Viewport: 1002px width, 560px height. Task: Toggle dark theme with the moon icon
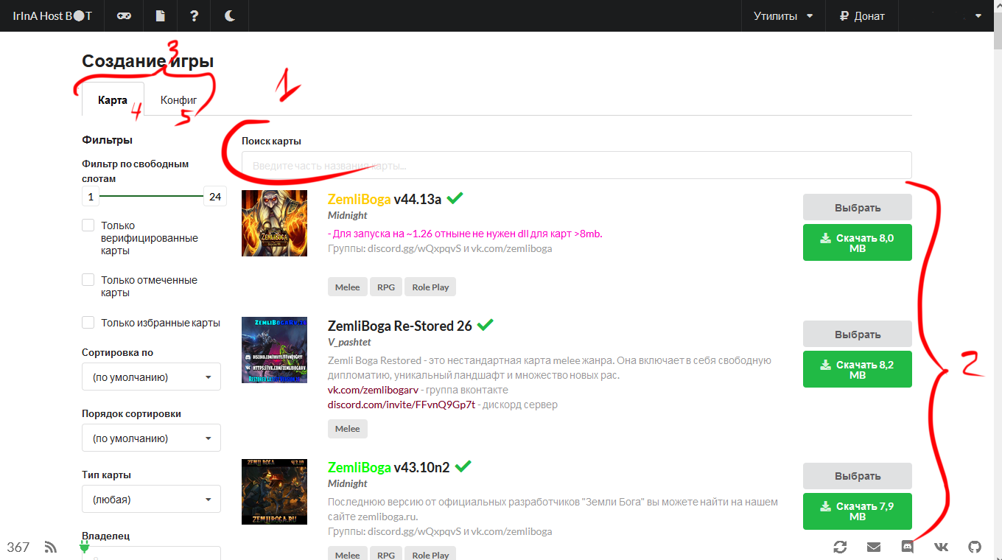(230, 16)
